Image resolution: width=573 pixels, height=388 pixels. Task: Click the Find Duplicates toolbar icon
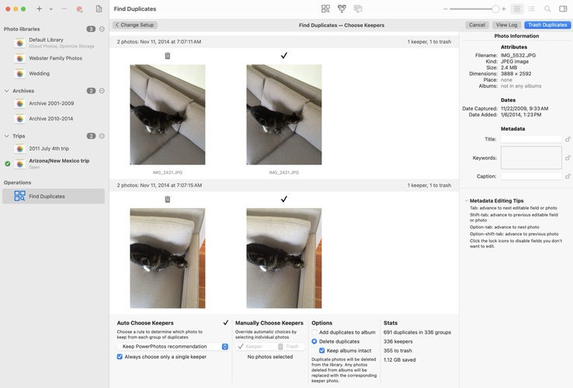(x=325, y=9)
